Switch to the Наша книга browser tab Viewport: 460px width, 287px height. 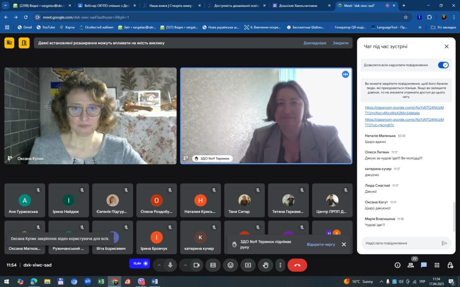coord(172,5)
